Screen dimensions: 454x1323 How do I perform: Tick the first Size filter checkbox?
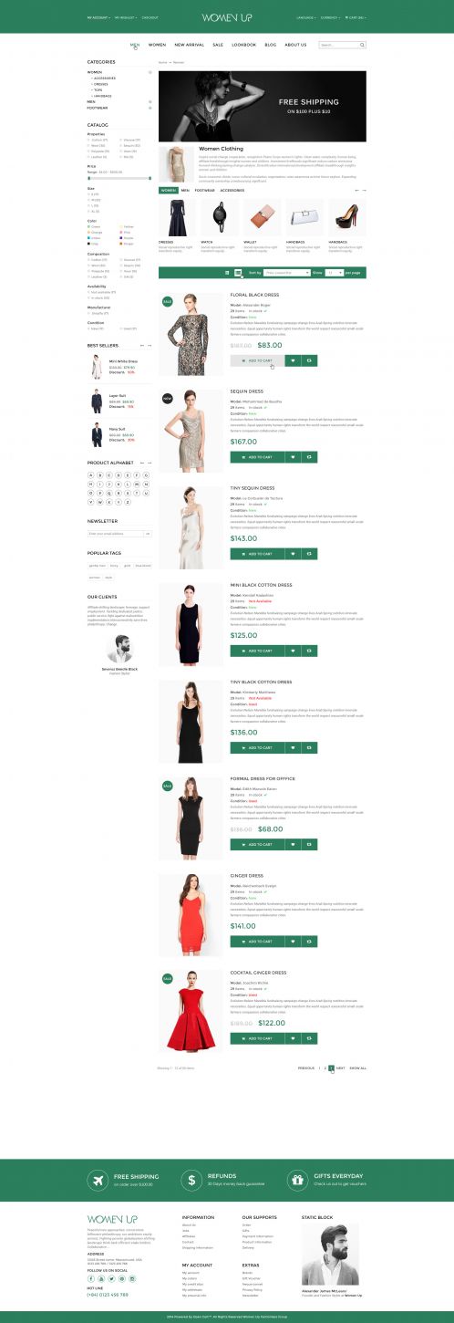coord(89,194)
